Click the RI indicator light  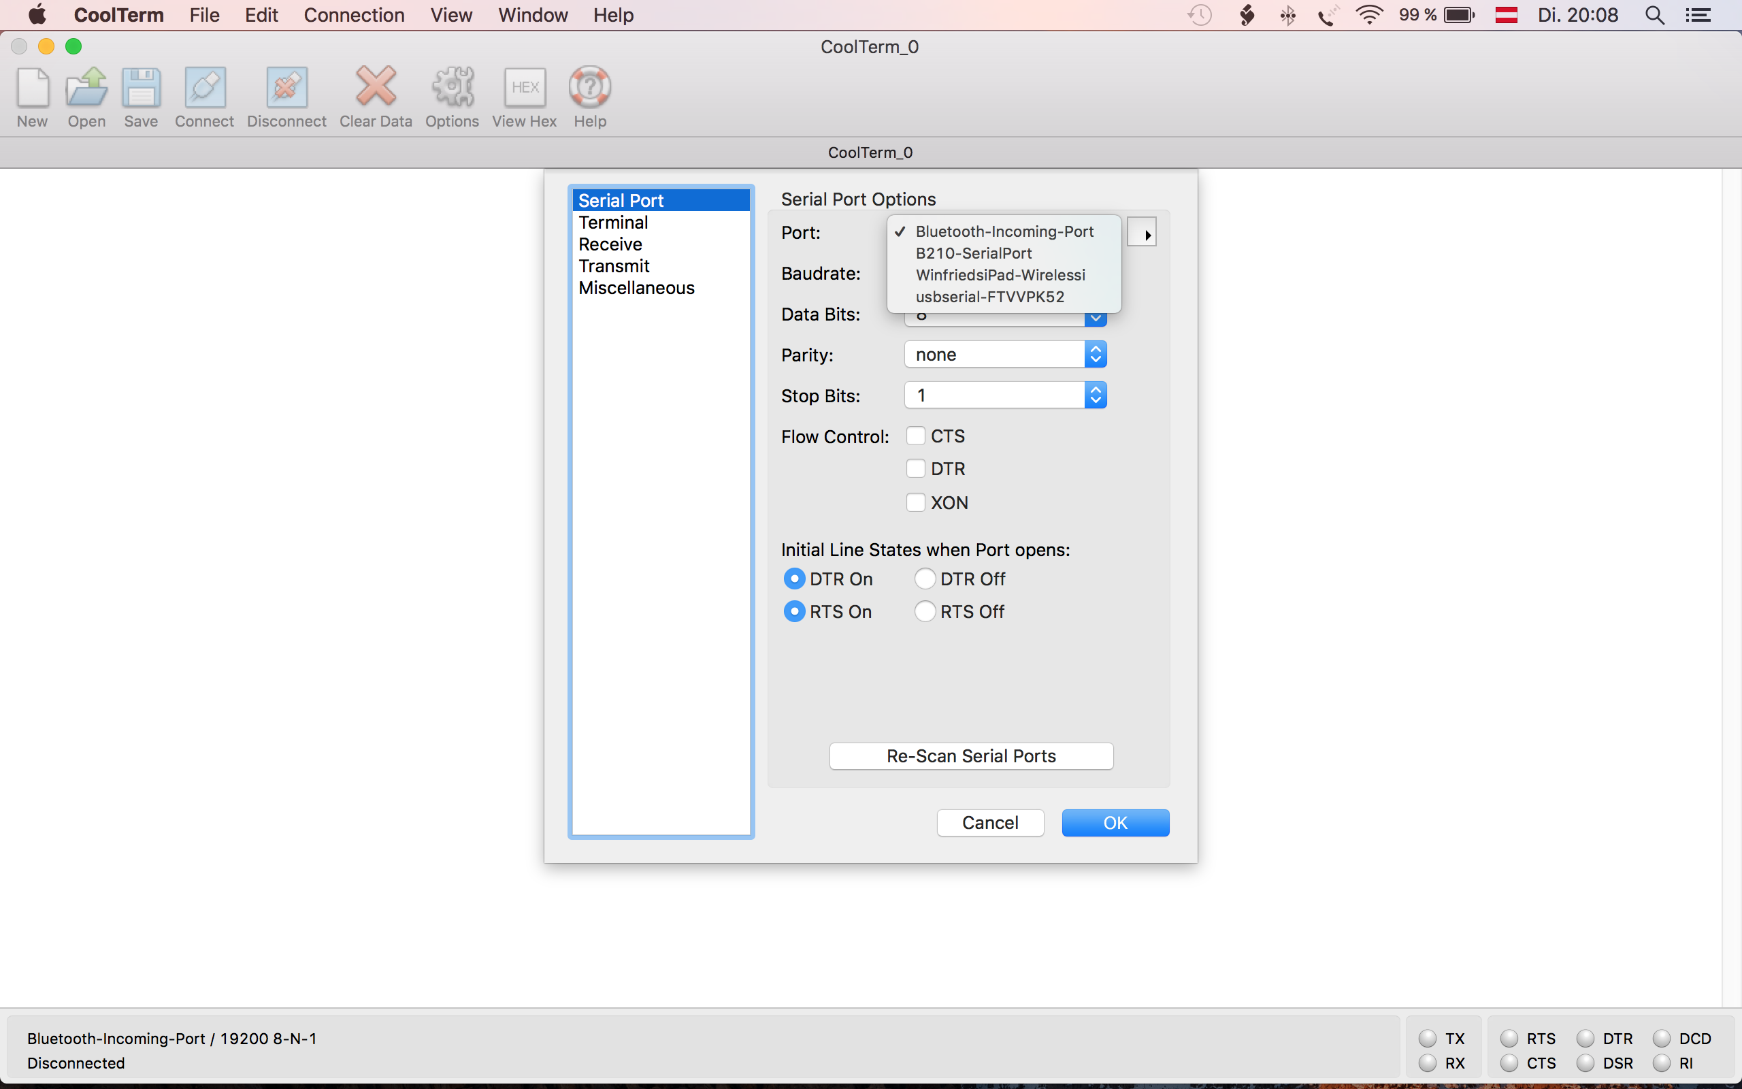[1662, 1063]
